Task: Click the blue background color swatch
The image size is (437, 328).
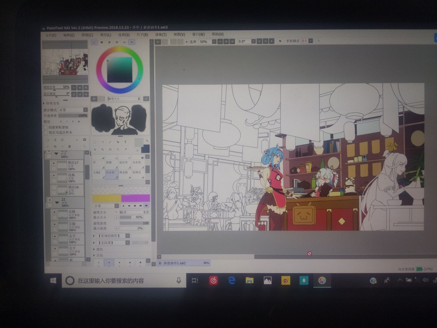Action: (146, 149)
